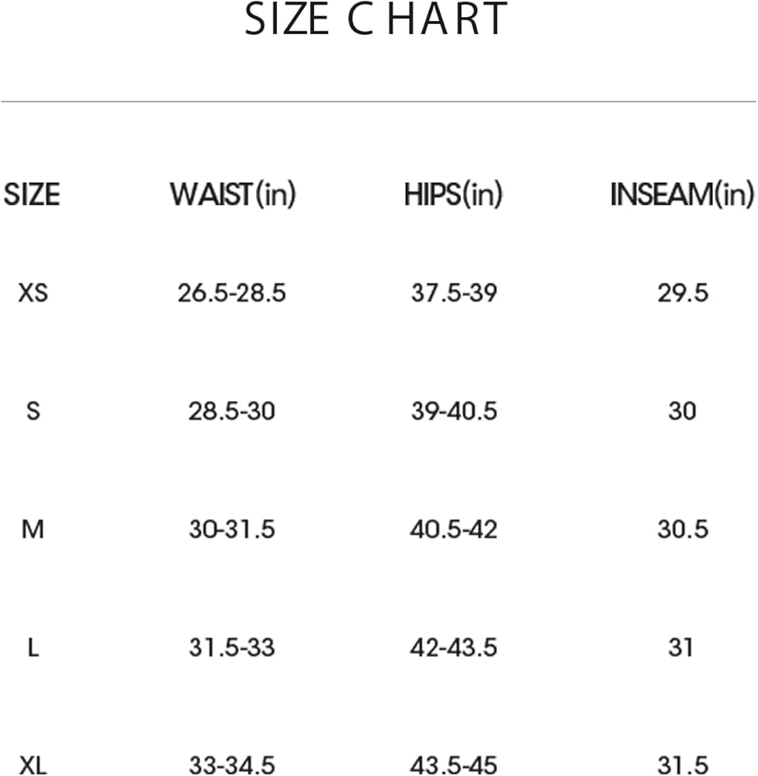This screenshot has width=758, height=776.
Task: Click the SIZE column header
Action: click(x=32, y=194)
